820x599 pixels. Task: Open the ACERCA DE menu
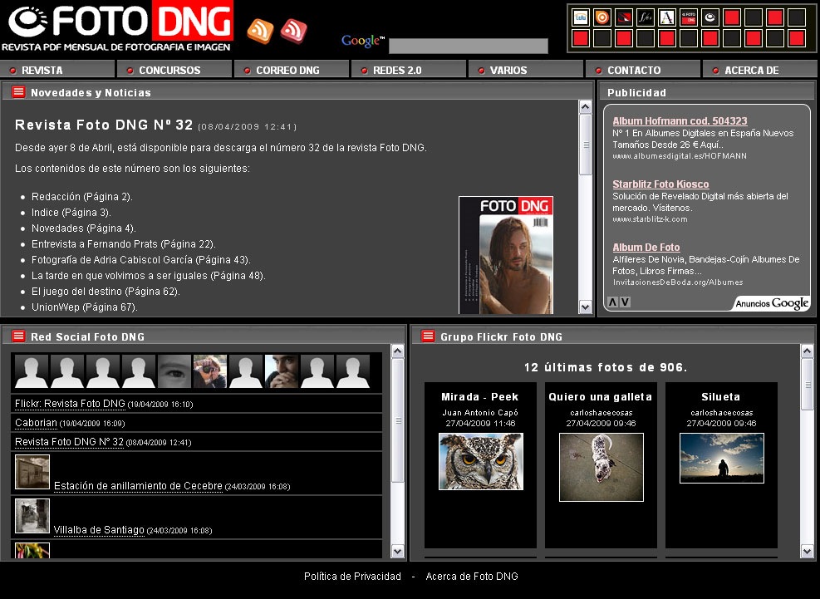tap(760, 70)
